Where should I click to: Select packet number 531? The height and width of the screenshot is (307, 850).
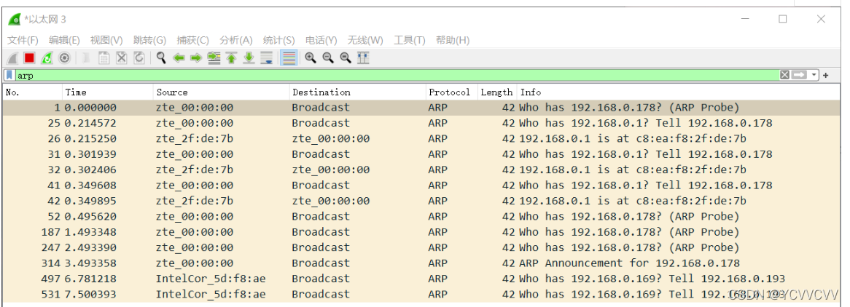[422, 295]
